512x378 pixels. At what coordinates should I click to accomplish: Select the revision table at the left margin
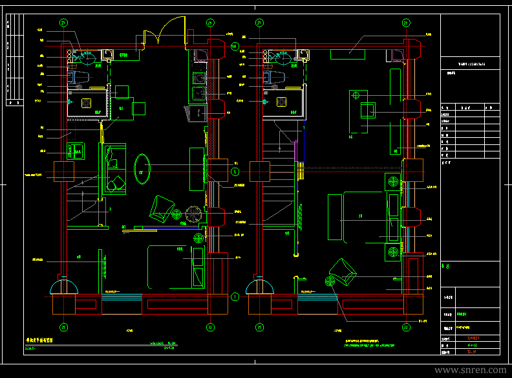click(15, 60)
